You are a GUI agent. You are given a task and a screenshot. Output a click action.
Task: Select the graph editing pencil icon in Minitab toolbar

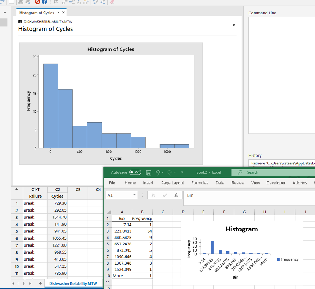94,3
